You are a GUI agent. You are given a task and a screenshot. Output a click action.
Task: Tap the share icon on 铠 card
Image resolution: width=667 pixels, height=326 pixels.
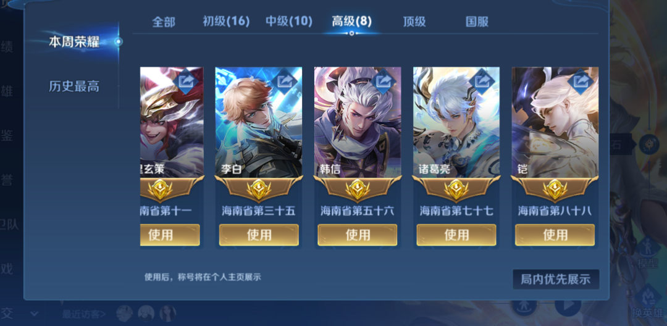[x=581, y=80]
